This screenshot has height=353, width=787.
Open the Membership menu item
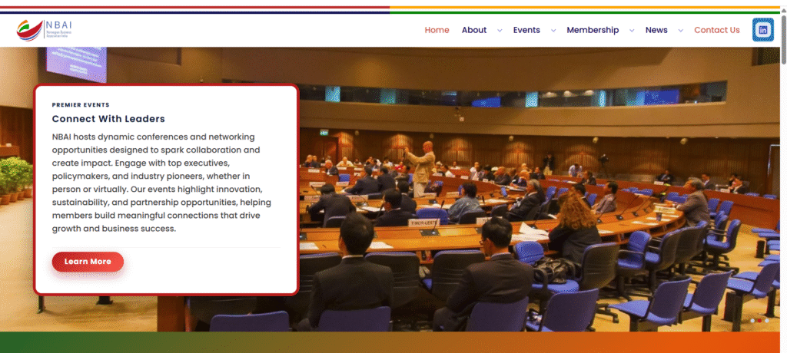click(x=592, y=30)
